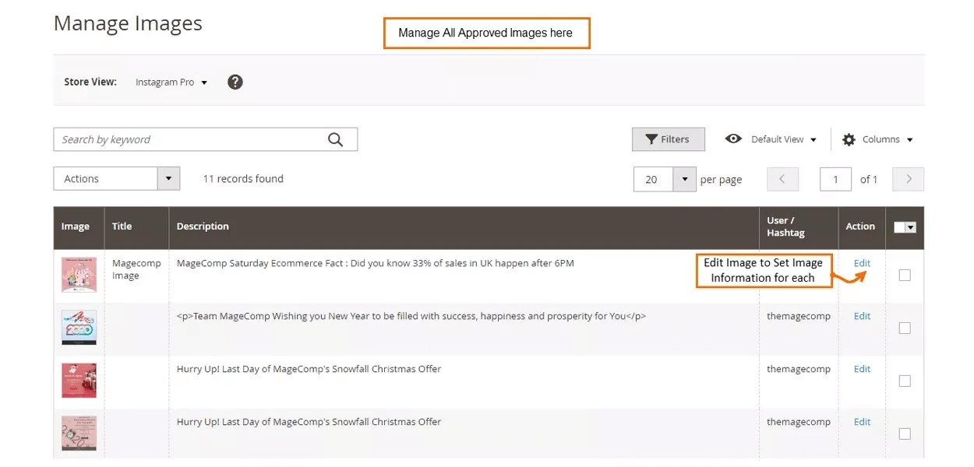Sort by the Title column header
974x467 pixels.
coord(122,226)
